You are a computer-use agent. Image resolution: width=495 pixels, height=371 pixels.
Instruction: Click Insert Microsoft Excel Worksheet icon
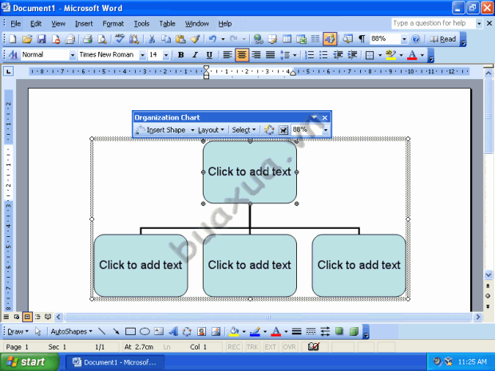pyautogui.click(x=301, y=39)
